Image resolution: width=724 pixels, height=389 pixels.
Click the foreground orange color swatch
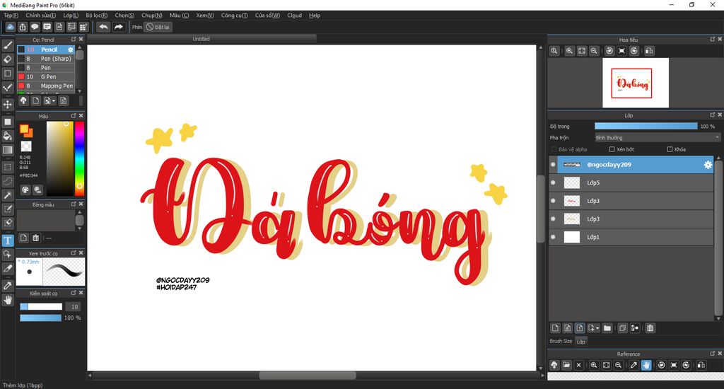(25, 129)
